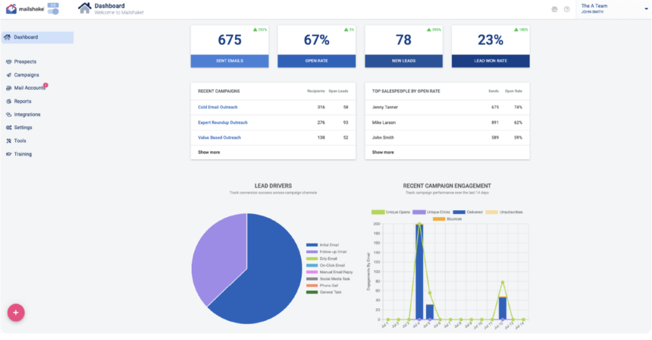Viewport: 652px width, 340px height.
Task: Toggle the 2.0 version switch
Action: [53, 11]
